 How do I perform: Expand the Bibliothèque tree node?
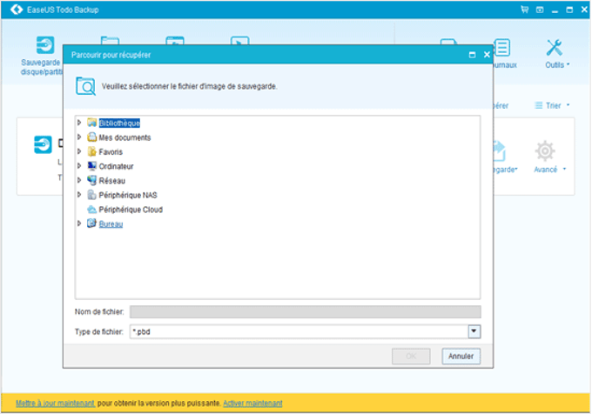(x=79, y=123)
